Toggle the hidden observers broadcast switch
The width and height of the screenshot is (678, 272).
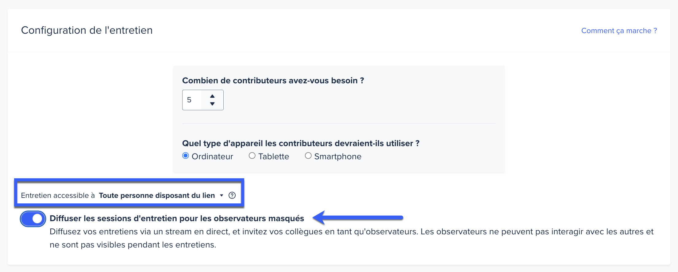[x=33, y=219]
